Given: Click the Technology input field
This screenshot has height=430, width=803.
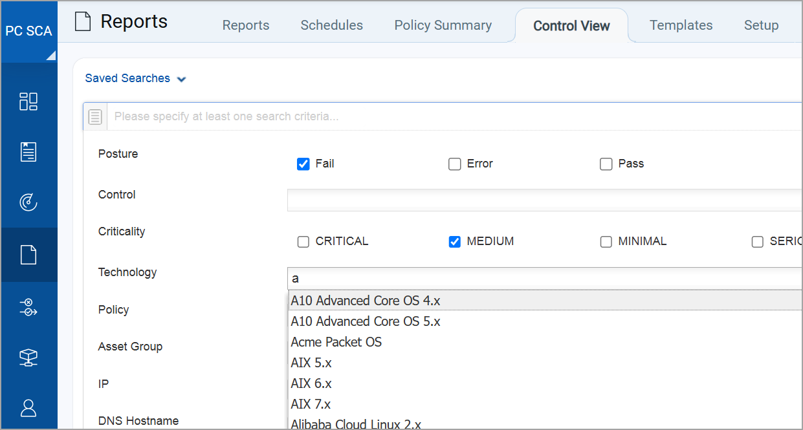Looking at the screenshot, I should coord(544,279).
